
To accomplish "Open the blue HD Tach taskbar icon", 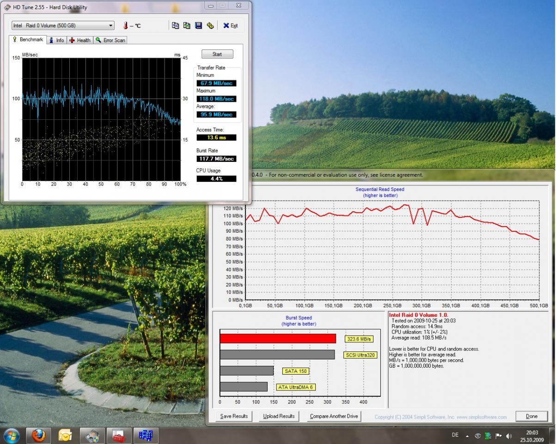I will click(x=146, y=436).
